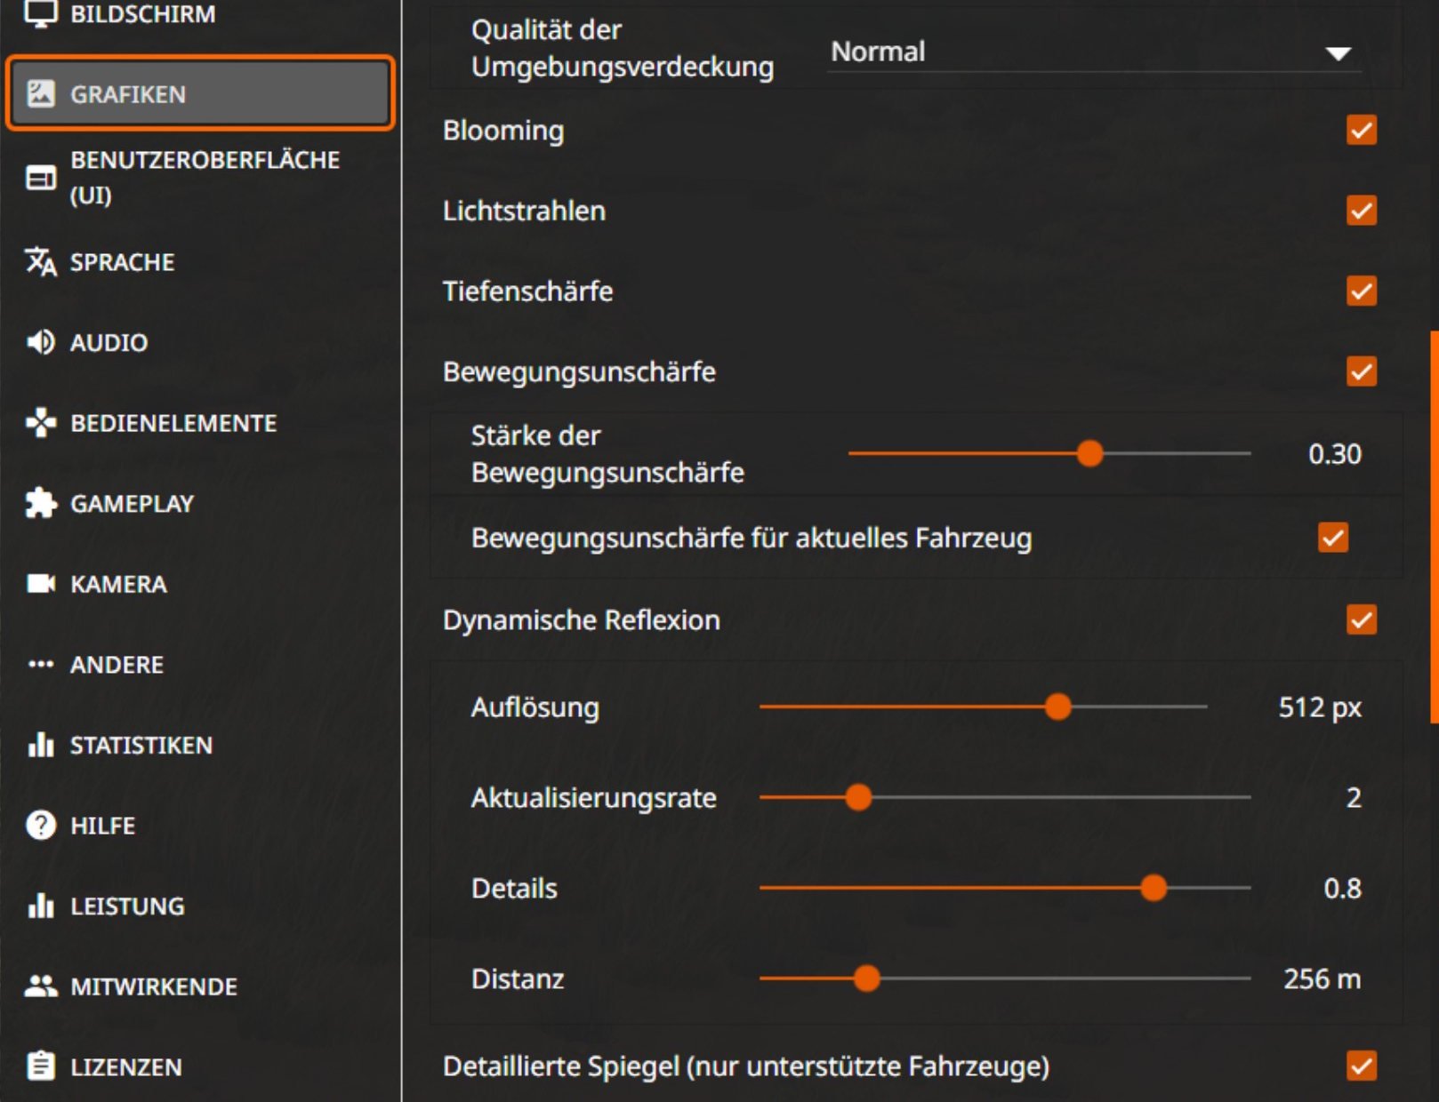The height and width of the screenshot is (1102, 1439).
Task: Click the Gameplay puzzle piece icon
Action: click(41, 503)
